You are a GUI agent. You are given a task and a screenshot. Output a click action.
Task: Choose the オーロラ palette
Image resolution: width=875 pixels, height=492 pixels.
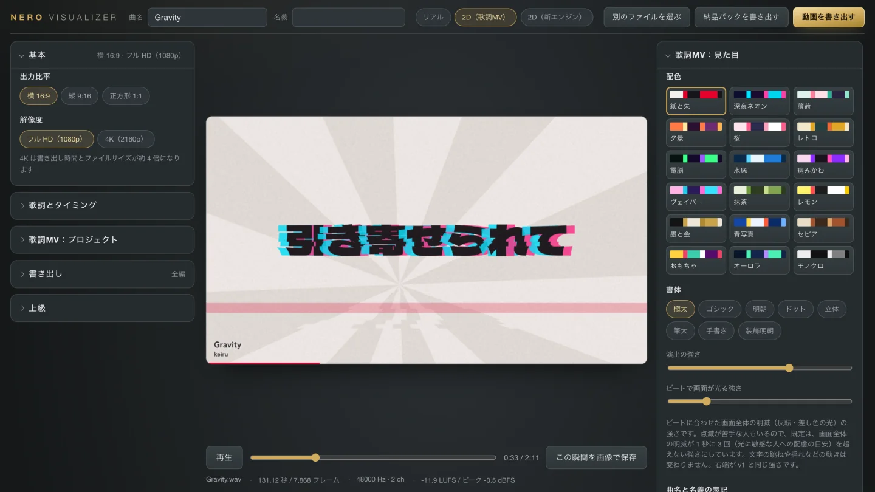point(760,260)
